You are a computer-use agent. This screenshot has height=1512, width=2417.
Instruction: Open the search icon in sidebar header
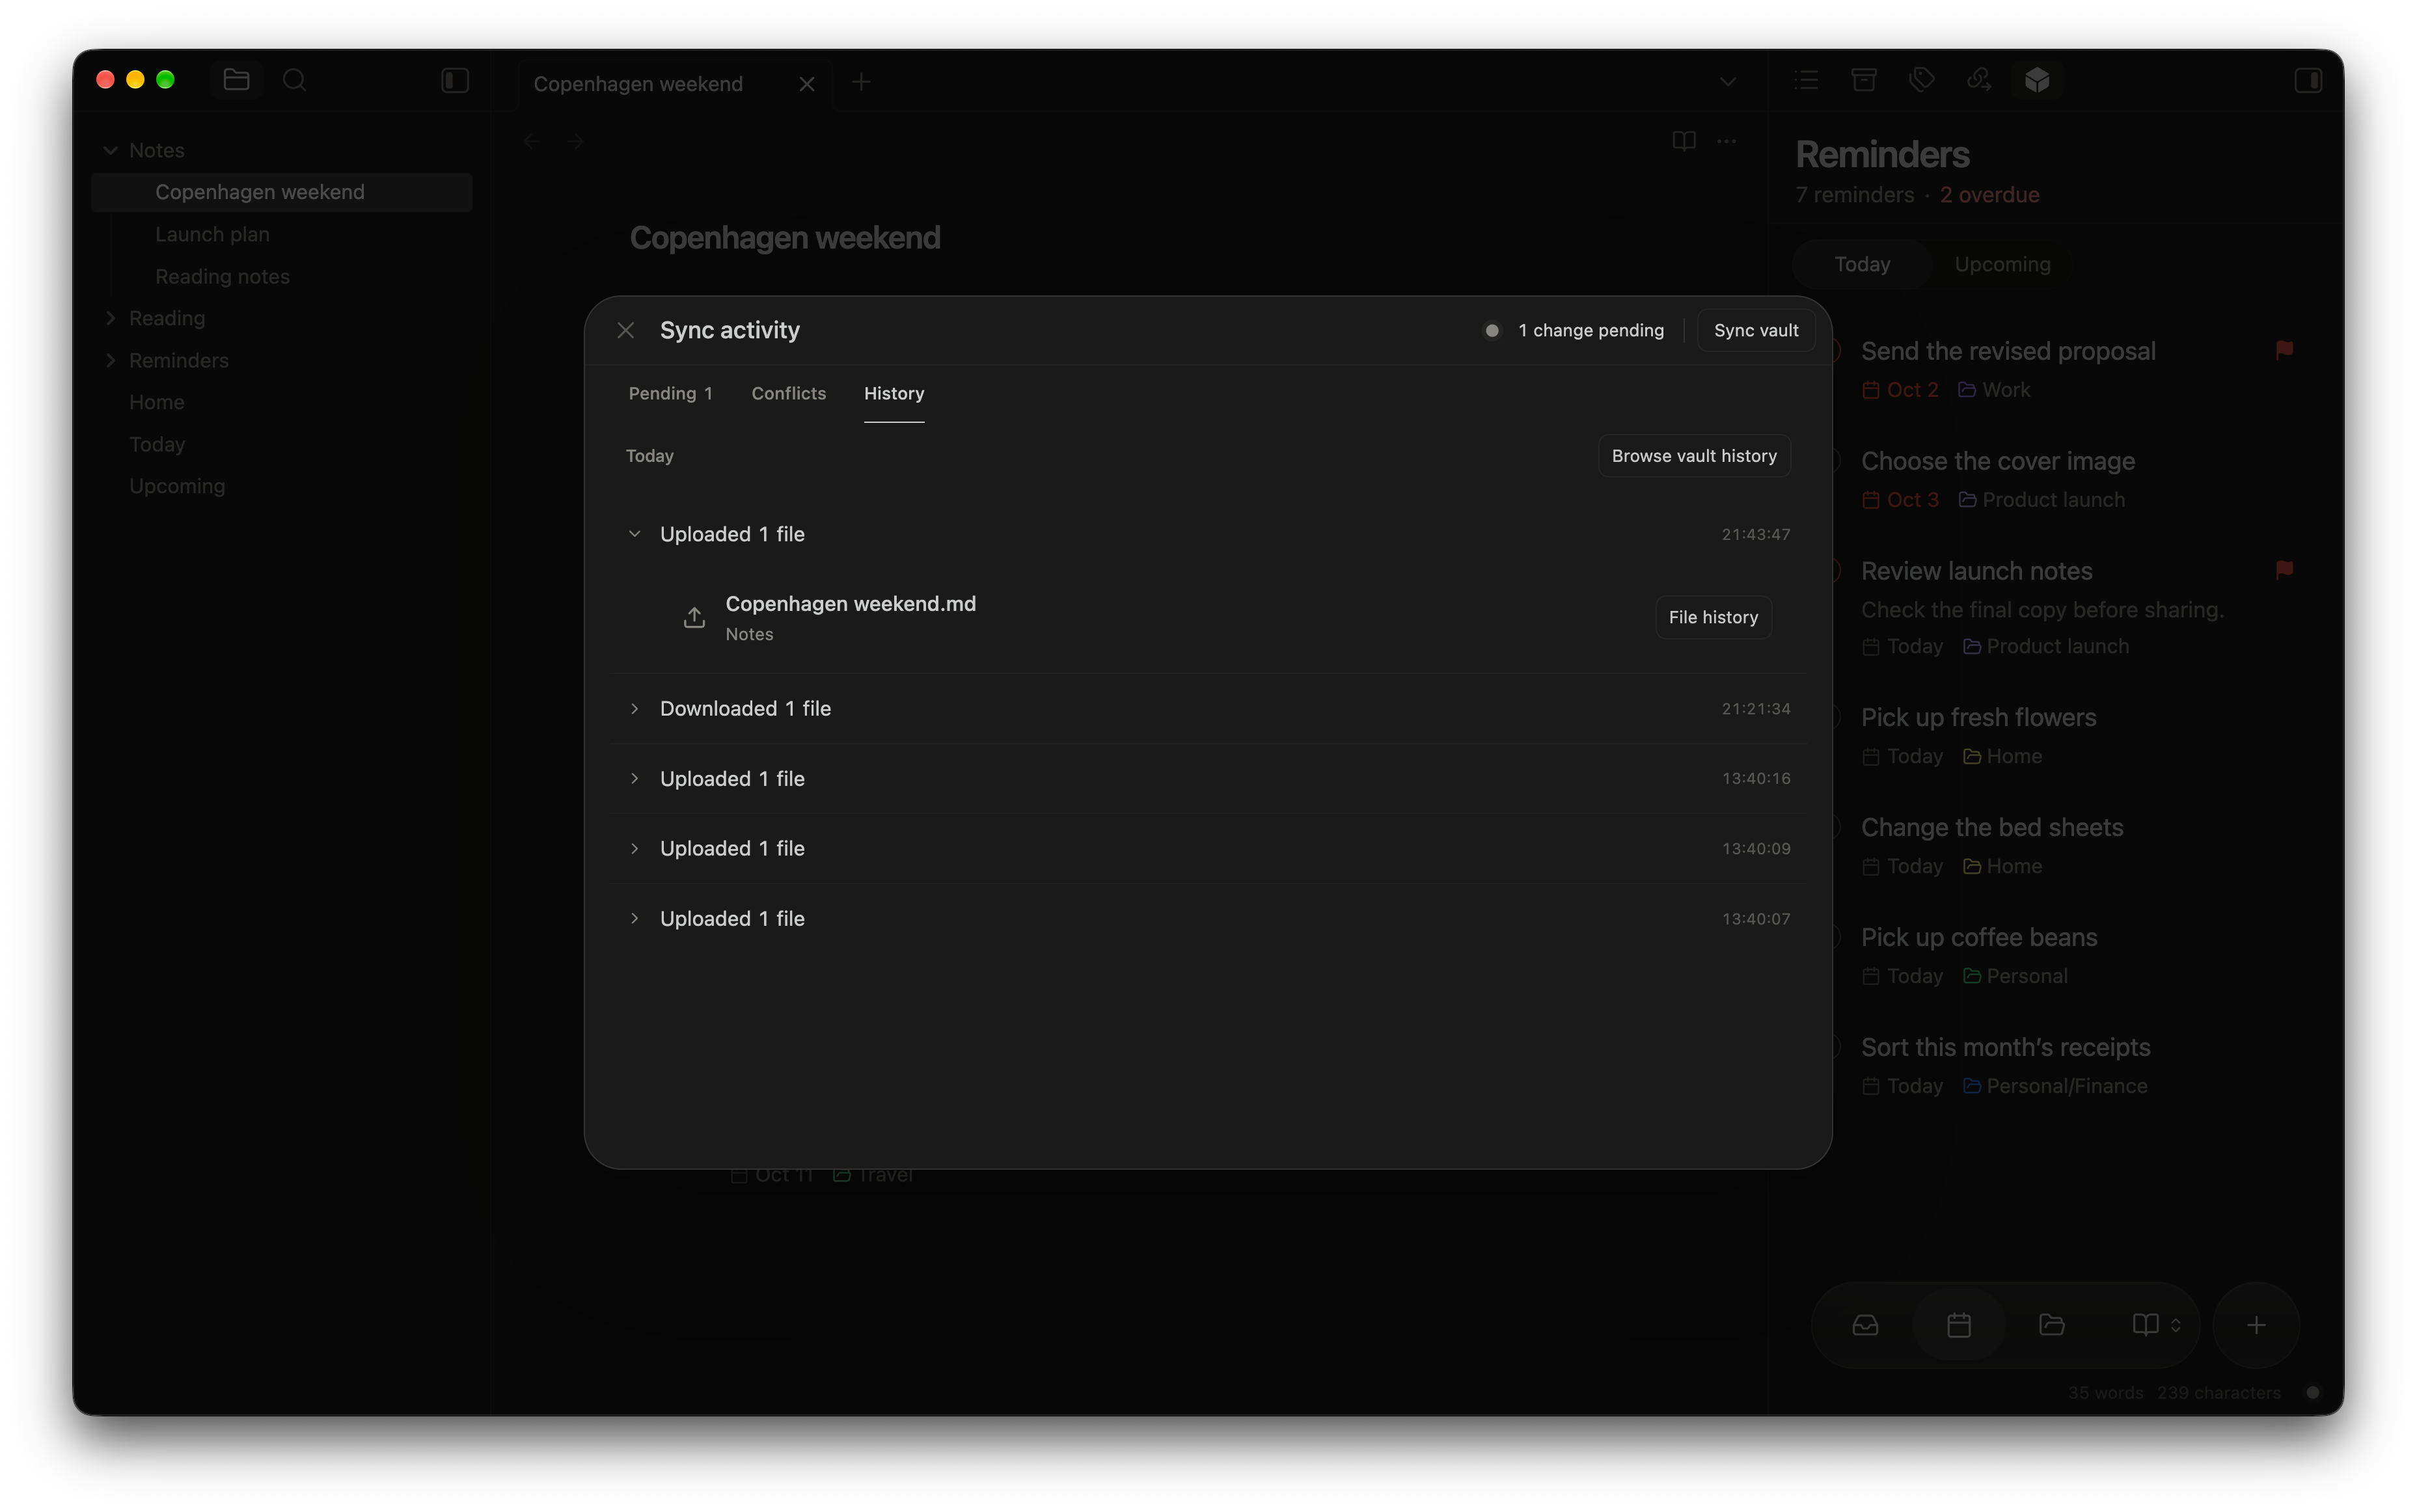tap(294, 80)
